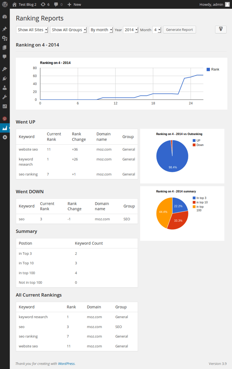Open the Show All Groups dropdown

tap(68, 30)
